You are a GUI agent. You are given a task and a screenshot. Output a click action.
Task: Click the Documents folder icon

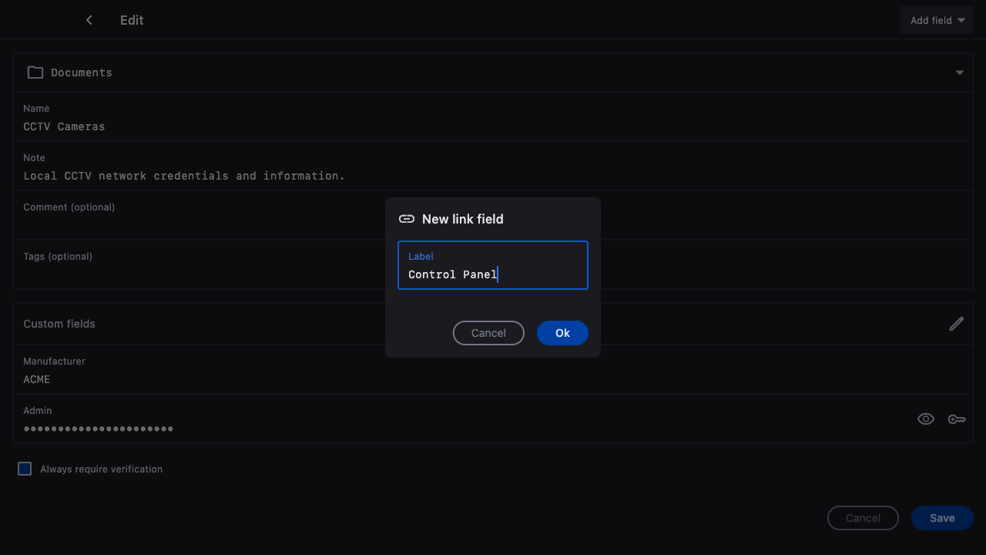point(35,72)
